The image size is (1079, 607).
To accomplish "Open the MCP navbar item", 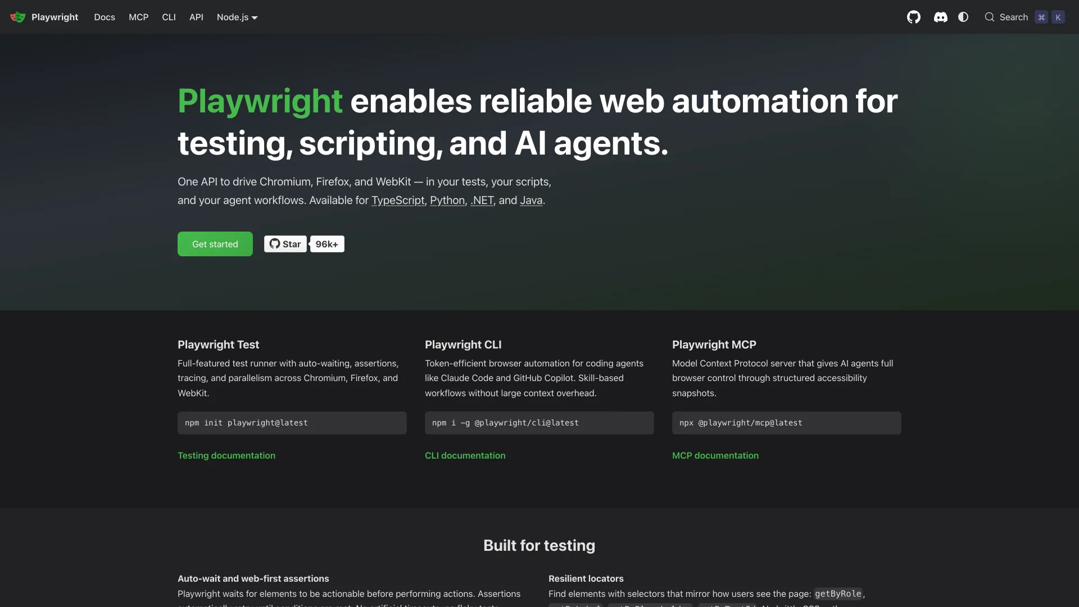I will [x=138, y=17].
